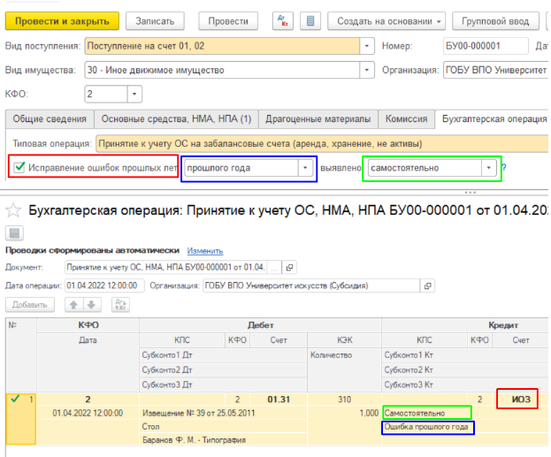Open the report list icon next to Дт/Кт
The height and width of the screenshot is (457, 551).
click(x=310, y=21)
